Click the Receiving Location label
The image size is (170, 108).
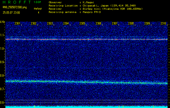pyautogui.click(x=63, y=6)
